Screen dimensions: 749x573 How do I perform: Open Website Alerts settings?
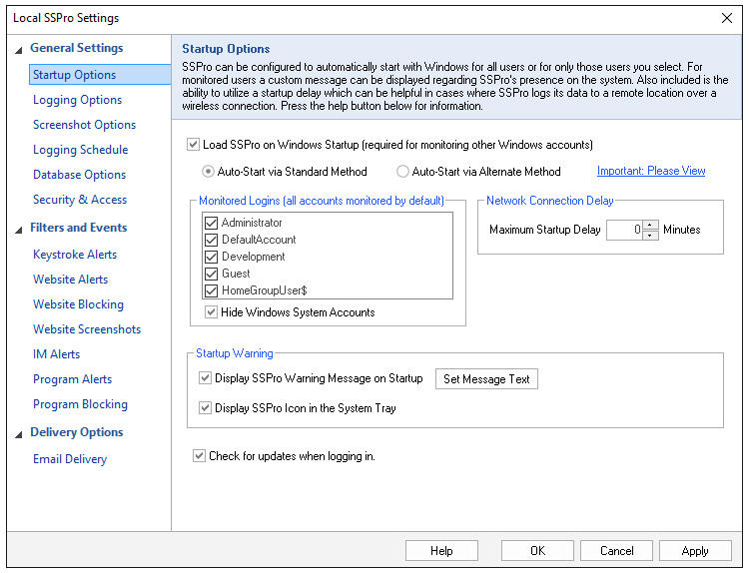70,280
